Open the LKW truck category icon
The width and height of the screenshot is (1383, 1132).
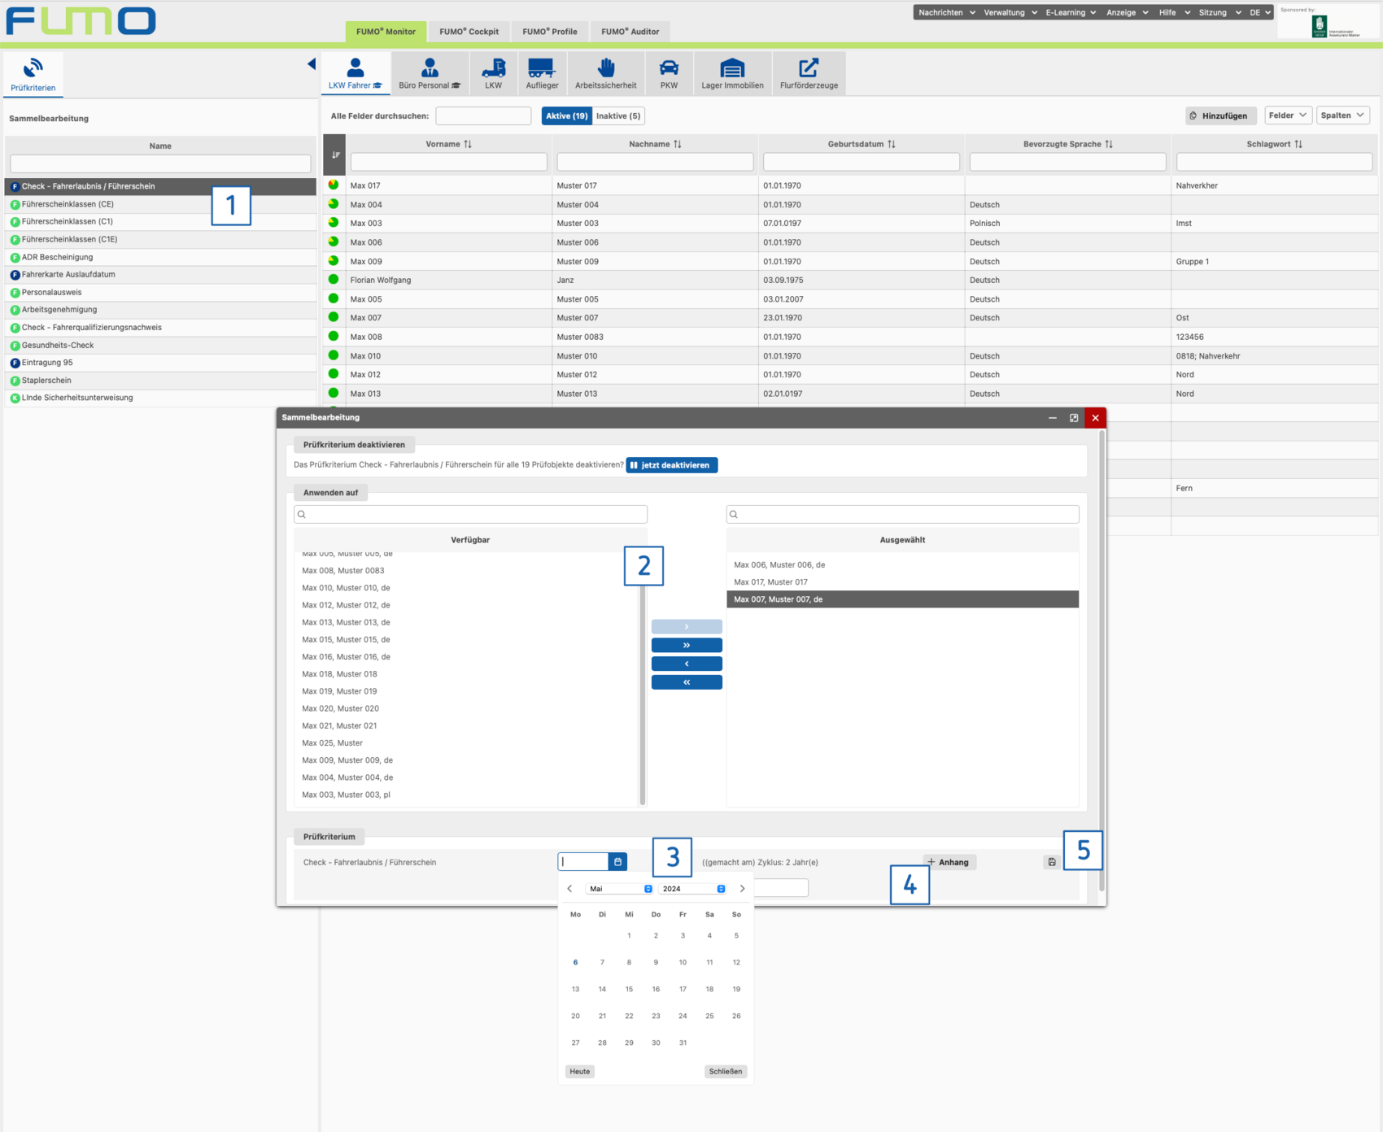point(493,69)
